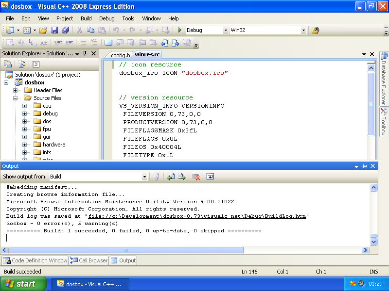
Task: Click the Save winres.rc floppy icon
Action: tap(54, 30)
